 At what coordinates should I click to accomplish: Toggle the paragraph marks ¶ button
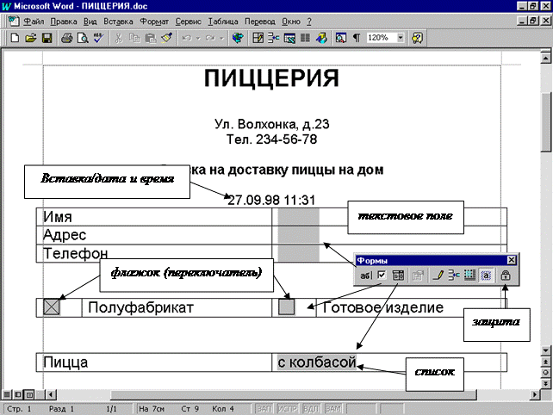click(x=357, y=38)
